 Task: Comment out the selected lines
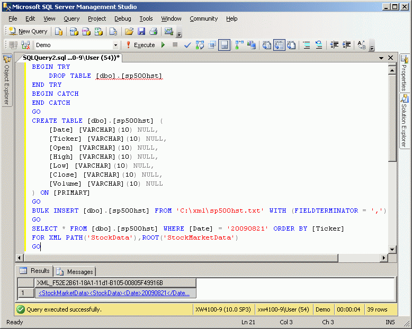tap(307, 45)
